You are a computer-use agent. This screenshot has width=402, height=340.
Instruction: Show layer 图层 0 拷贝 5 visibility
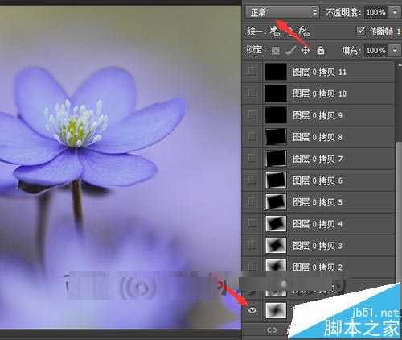point(252,201)
